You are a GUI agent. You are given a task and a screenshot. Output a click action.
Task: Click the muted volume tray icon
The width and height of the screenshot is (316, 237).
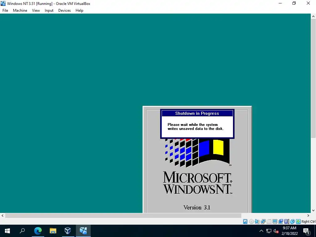(x=276, y=231)
